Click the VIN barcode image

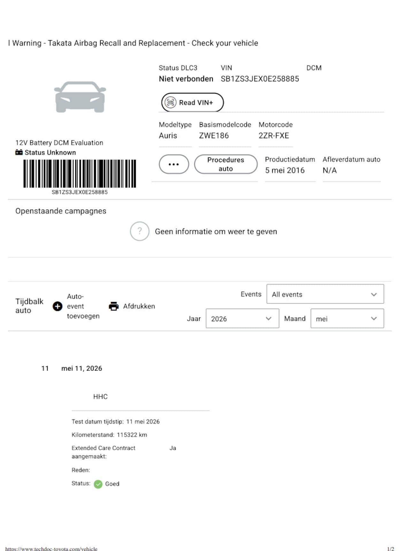80,174
